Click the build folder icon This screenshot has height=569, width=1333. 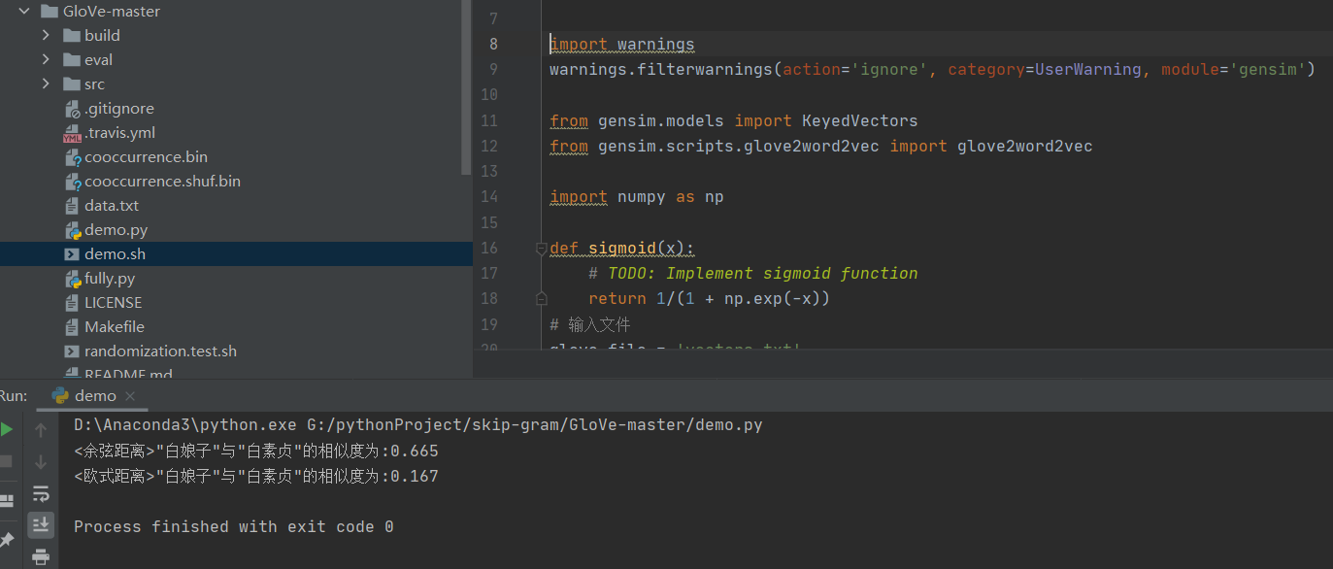[x=71, y=35]
